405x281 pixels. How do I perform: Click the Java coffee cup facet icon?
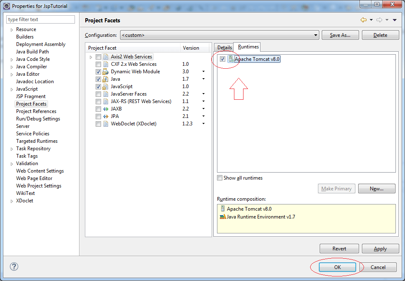[105, 79]
